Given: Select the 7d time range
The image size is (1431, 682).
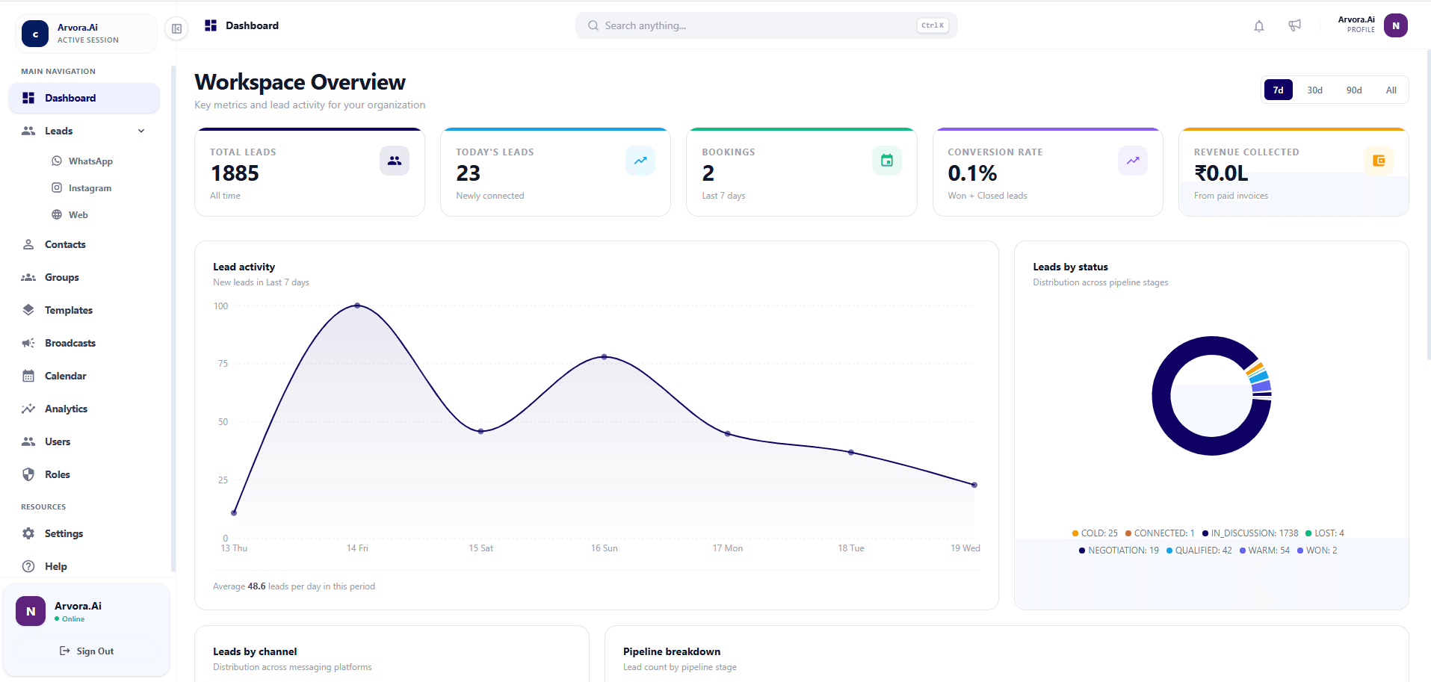Looking at the screenshot, I should (1278, 90).
